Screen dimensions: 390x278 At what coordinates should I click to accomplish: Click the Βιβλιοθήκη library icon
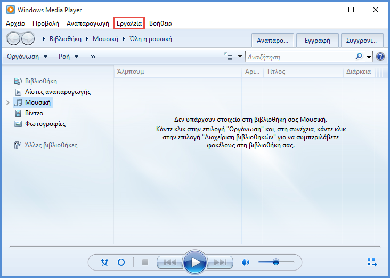click(18, 81)
